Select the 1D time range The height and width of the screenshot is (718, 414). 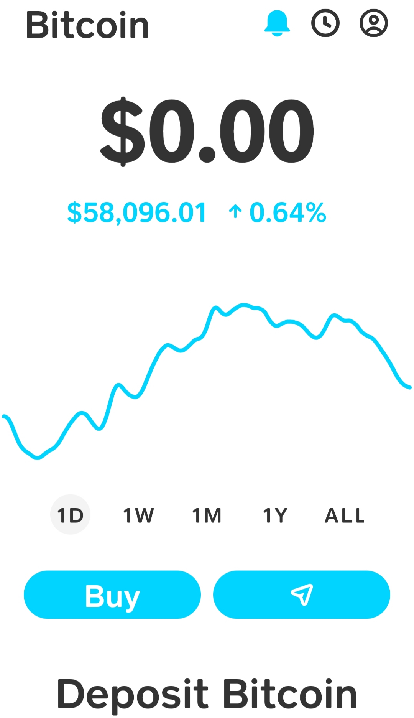(x=70, y=515)
